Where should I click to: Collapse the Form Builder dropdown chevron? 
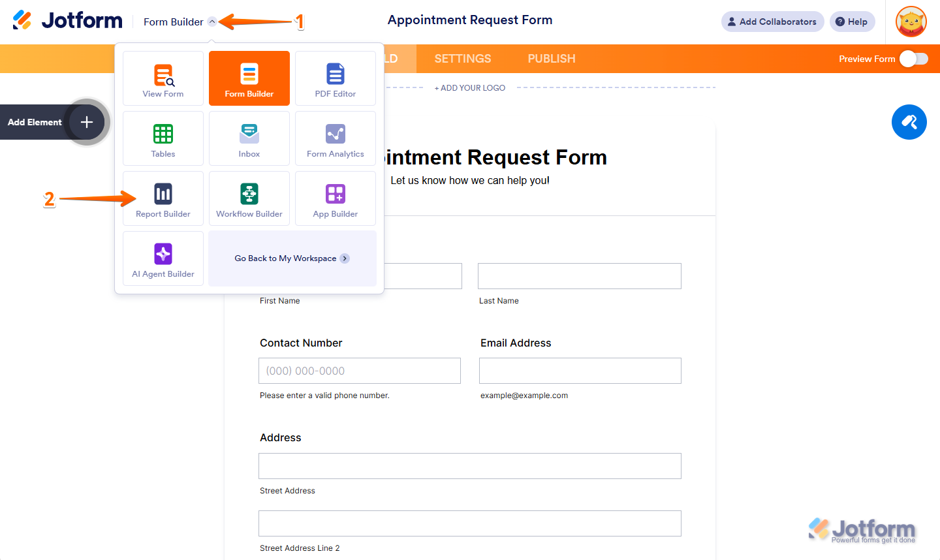212,22
